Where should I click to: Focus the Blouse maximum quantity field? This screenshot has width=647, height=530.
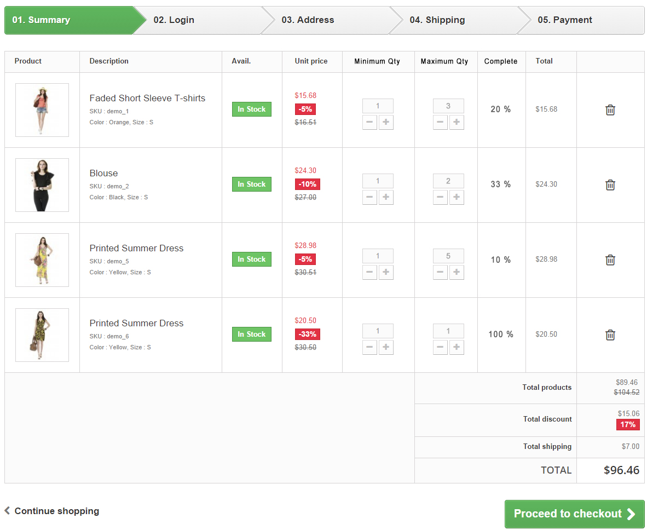coord(448,181)
